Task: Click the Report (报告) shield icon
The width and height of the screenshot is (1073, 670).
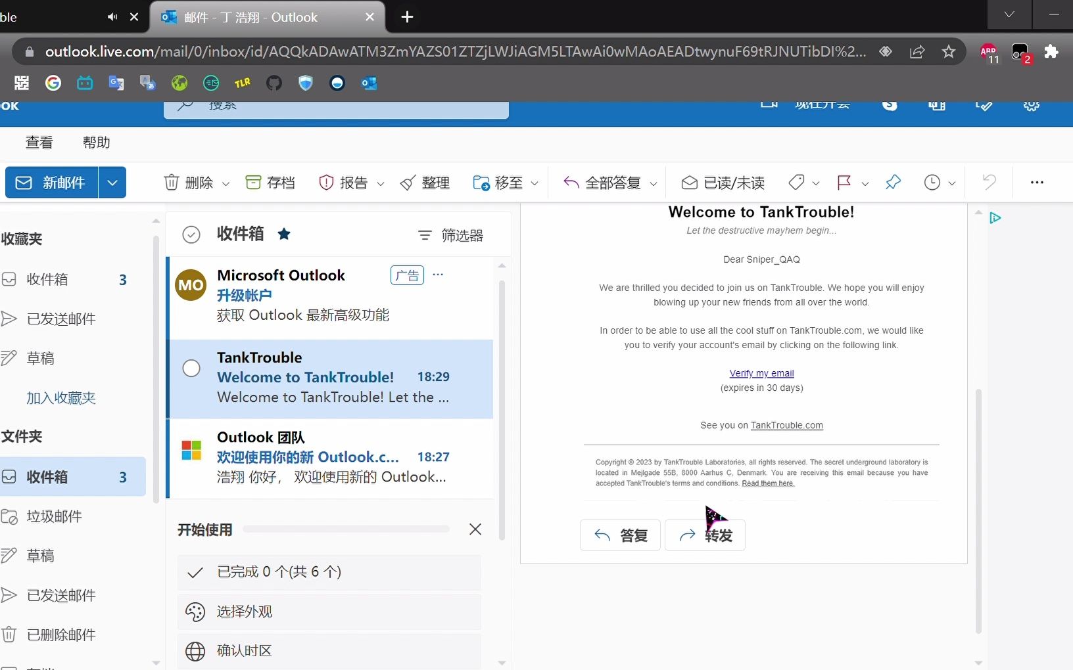Action: (x=326, y=183)
